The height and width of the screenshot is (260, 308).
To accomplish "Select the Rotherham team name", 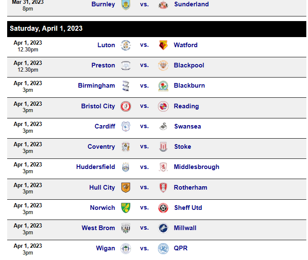I will click(x=190, y=188).
